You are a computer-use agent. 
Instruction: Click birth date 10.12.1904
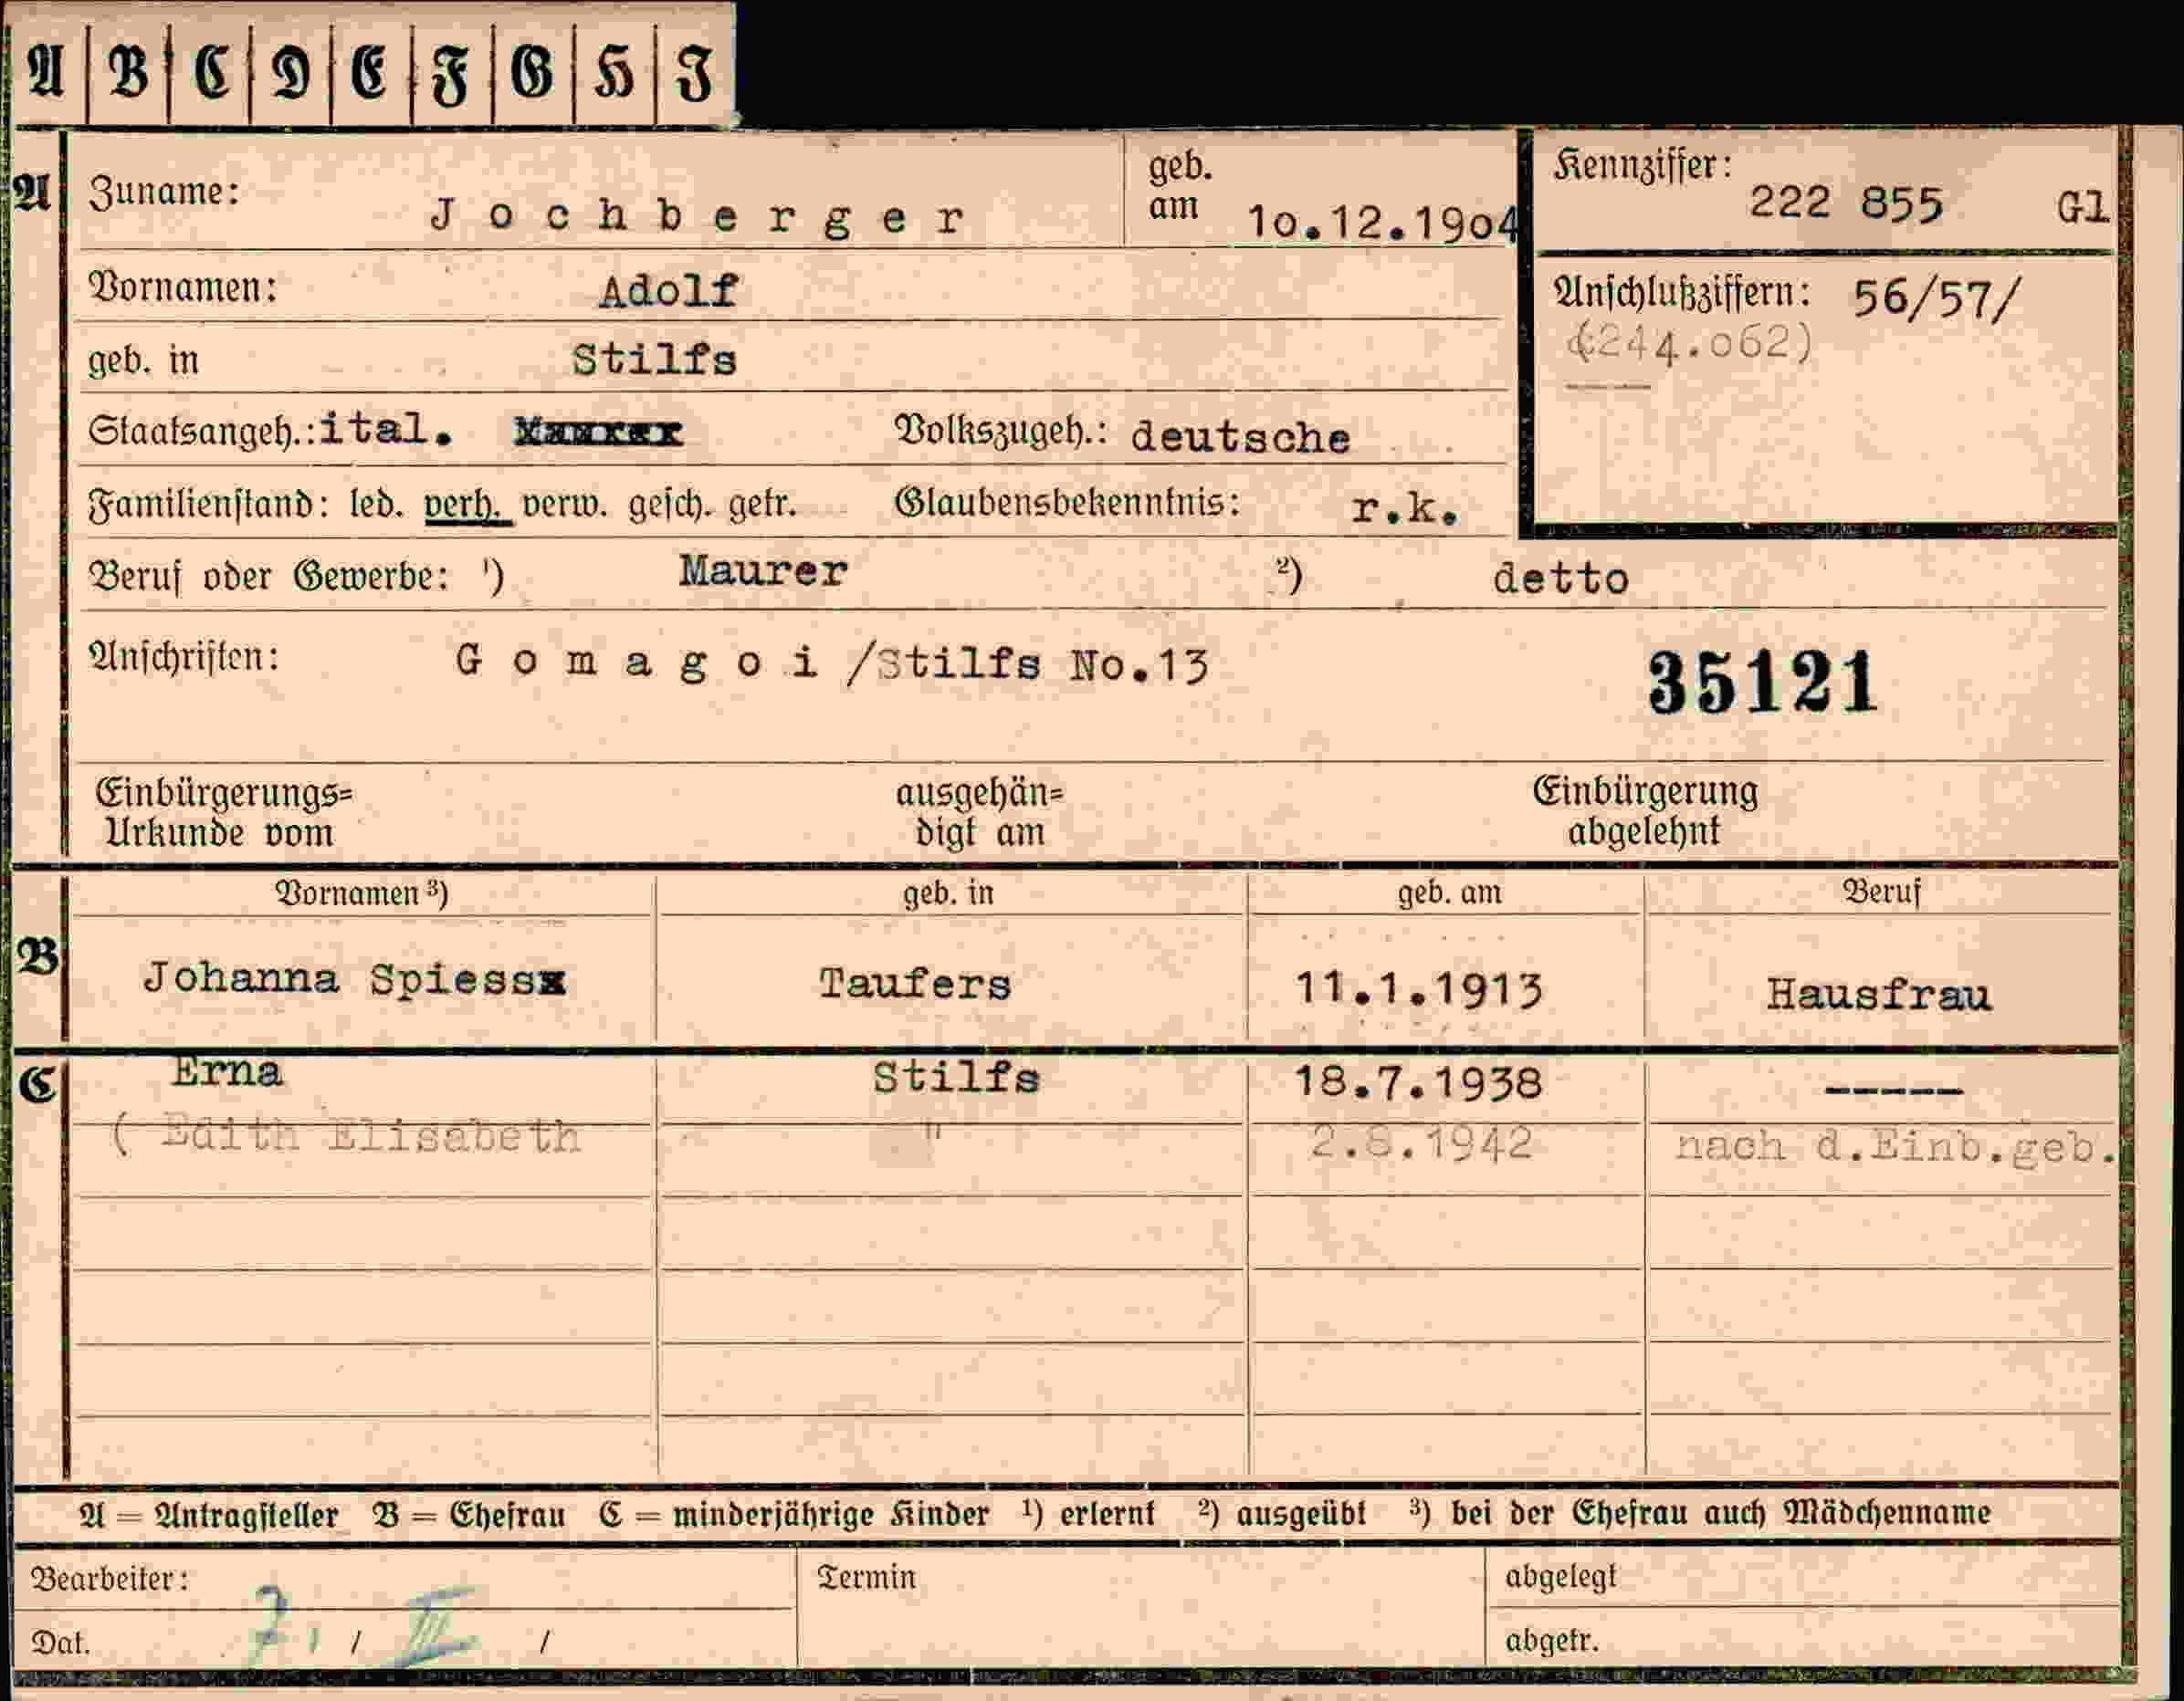(1384, 223)
